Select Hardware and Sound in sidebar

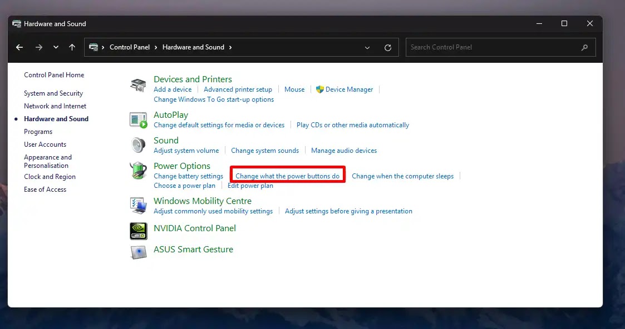coord(56,118)
